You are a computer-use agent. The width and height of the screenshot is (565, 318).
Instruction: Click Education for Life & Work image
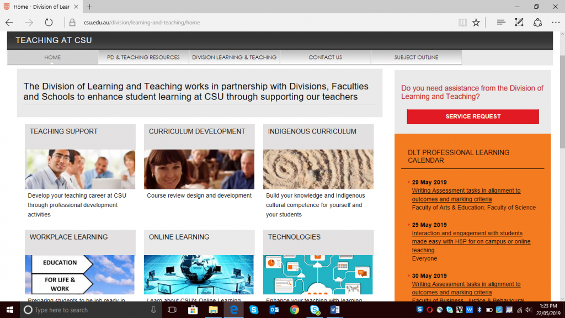pyautogui.click(x=79, y=275)
